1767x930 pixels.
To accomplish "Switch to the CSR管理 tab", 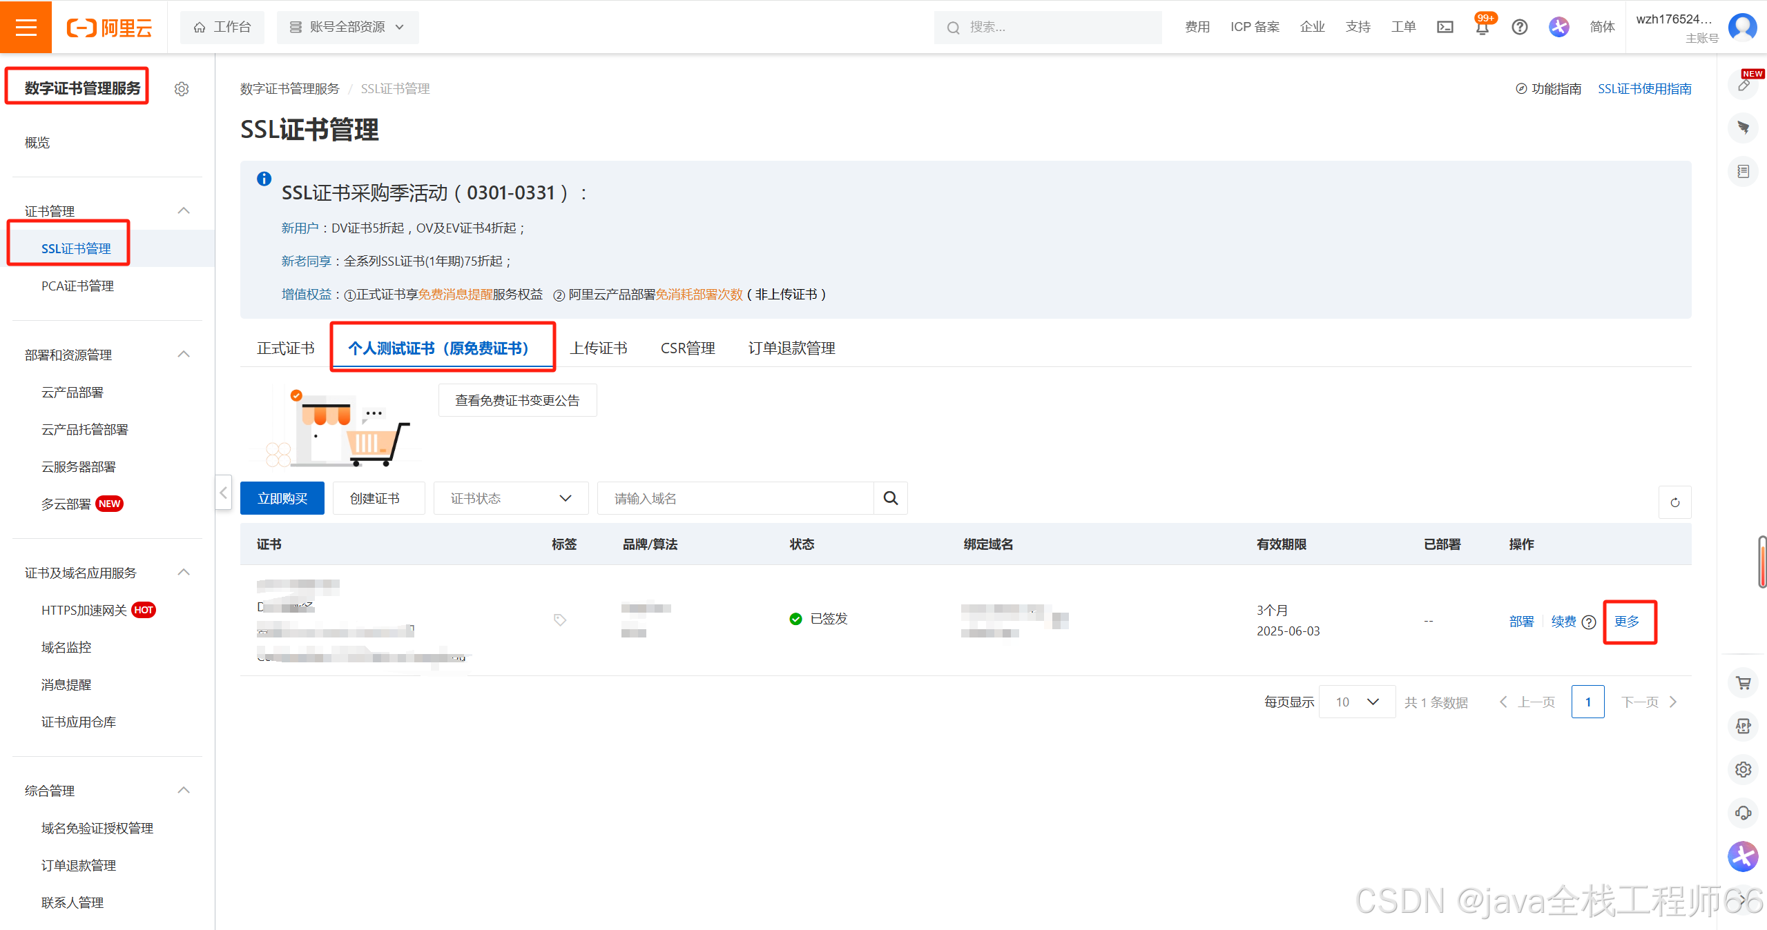I will (687, 348).
